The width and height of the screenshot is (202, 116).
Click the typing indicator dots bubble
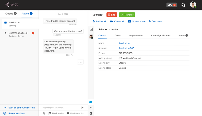80,62
